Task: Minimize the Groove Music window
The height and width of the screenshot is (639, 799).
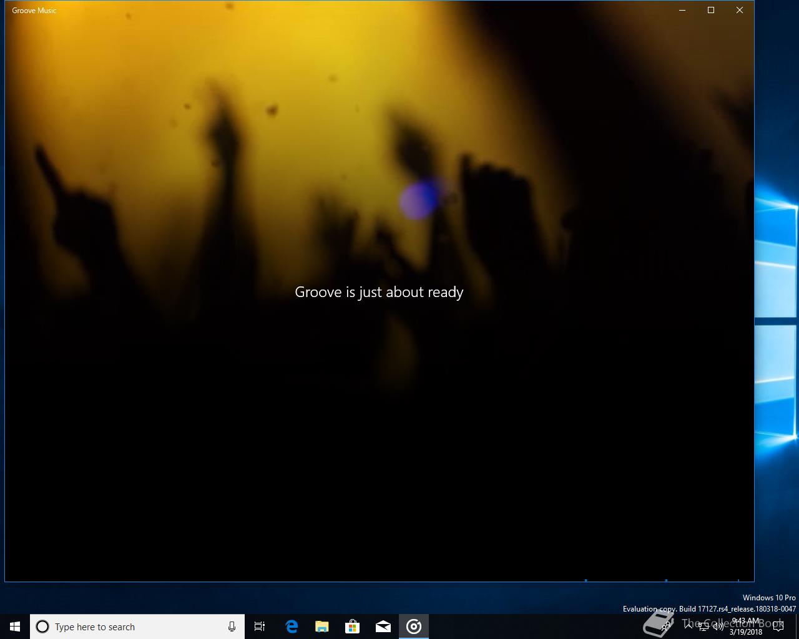Action: click(x=682, y=10)
